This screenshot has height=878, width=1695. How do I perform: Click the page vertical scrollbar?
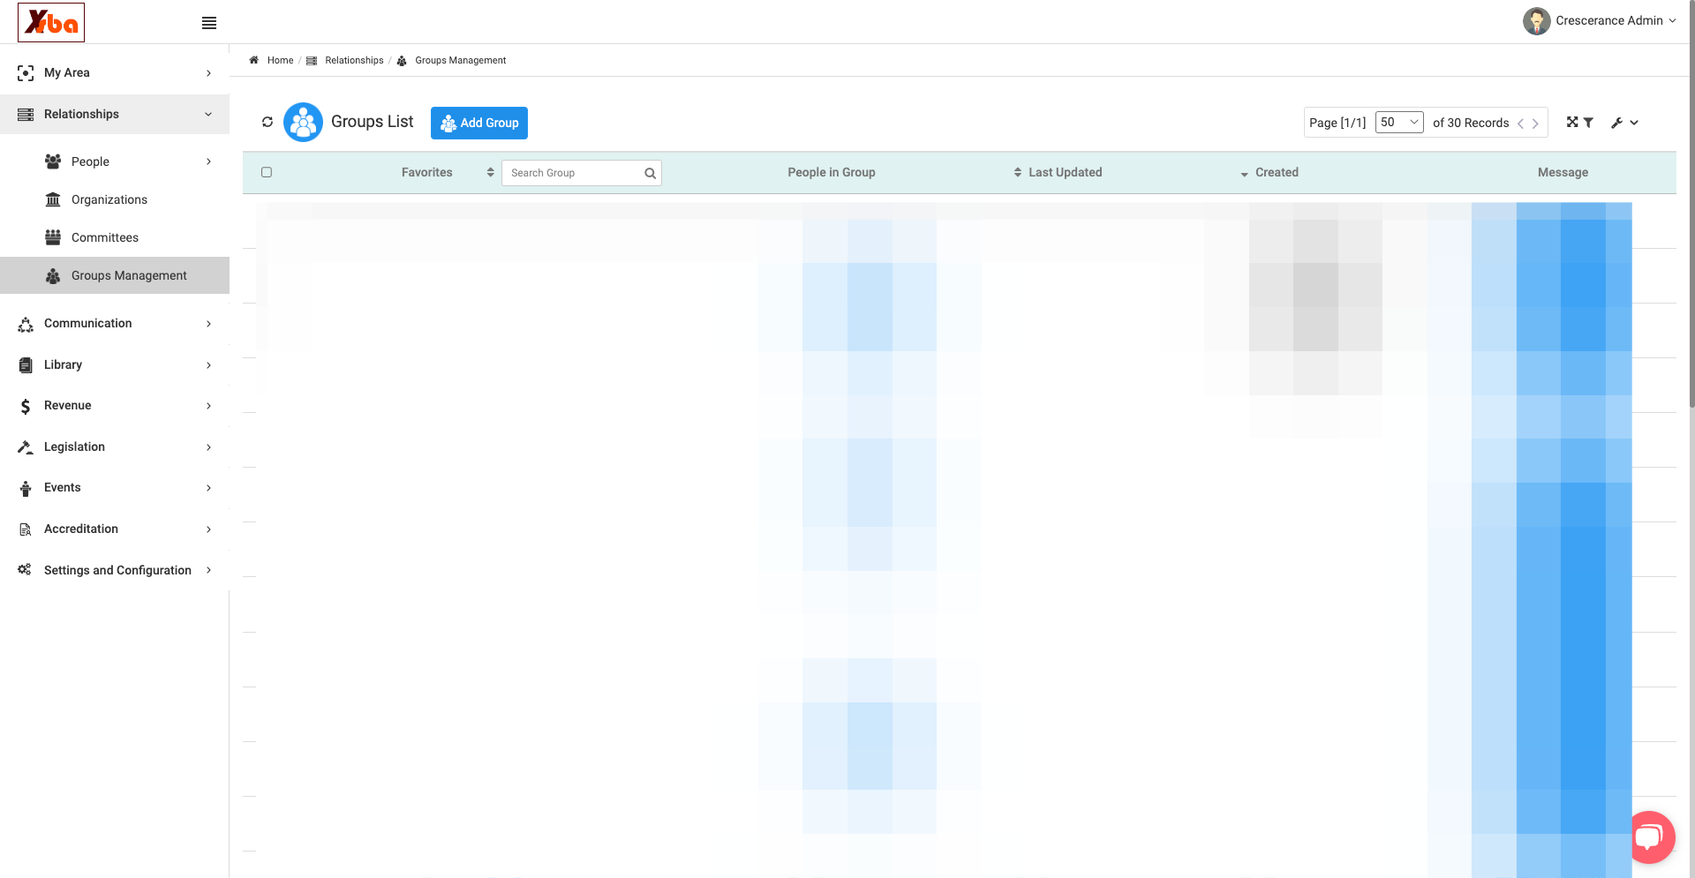(x=1691, y=203)
